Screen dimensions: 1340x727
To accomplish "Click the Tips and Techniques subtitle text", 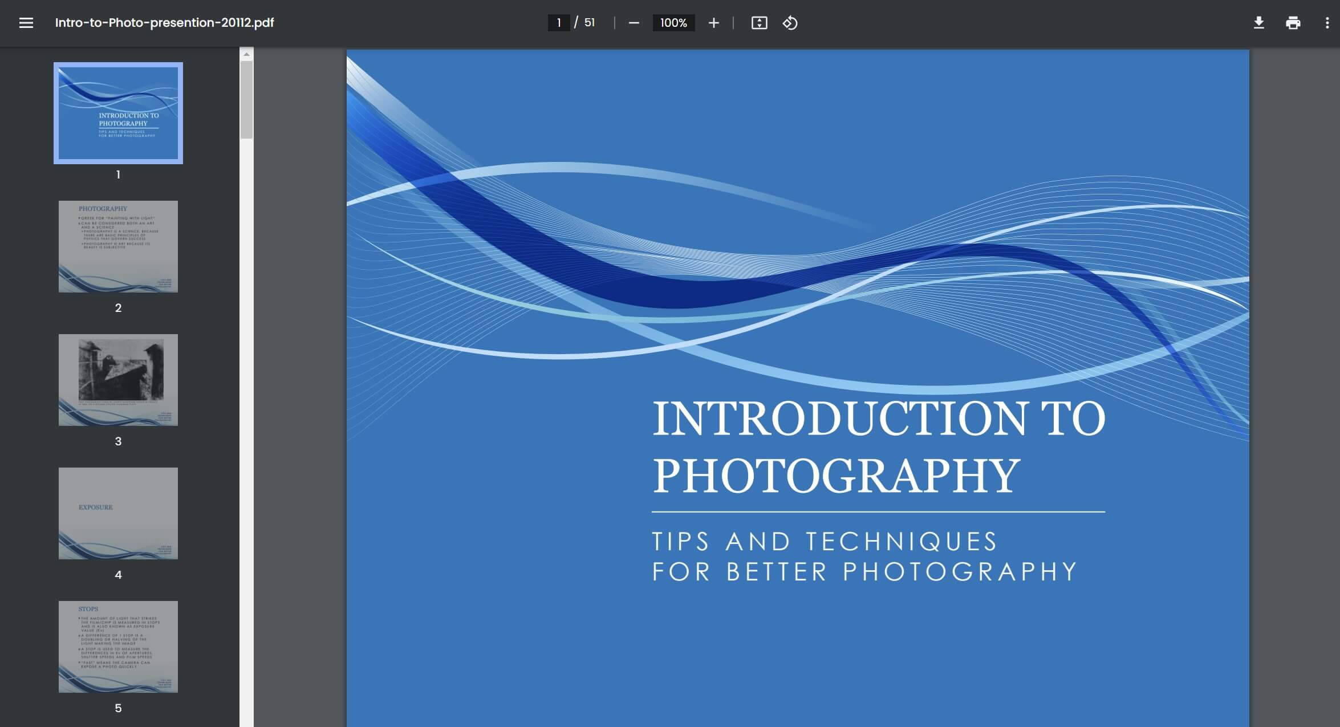I will (864, 557).
